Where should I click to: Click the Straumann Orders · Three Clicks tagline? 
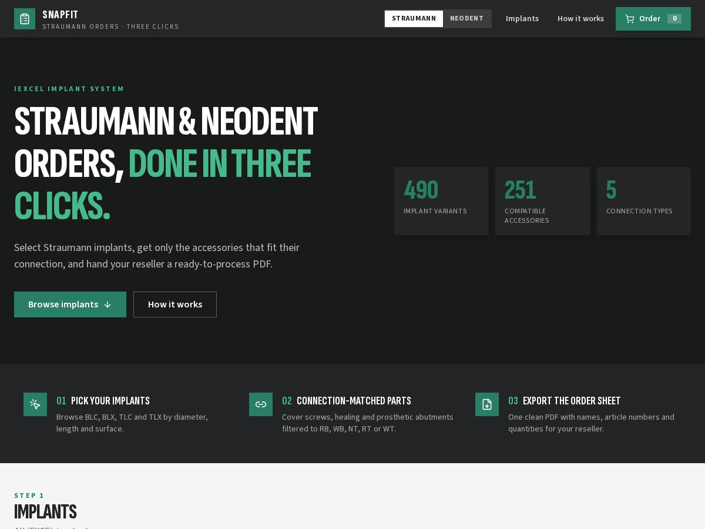pos(110,26)
